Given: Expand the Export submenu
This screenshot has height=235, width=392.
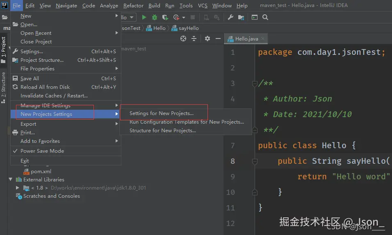Looking at the screenshot, I should pyautogui.click(x=66, y=124).
